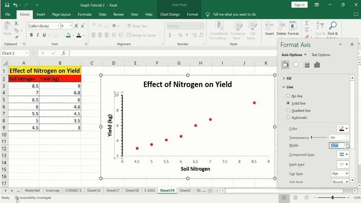The height and width of the screenshot is (203, 361).
Task: Switch to Text Options in Format Axis
Action: tap(321, 55)
